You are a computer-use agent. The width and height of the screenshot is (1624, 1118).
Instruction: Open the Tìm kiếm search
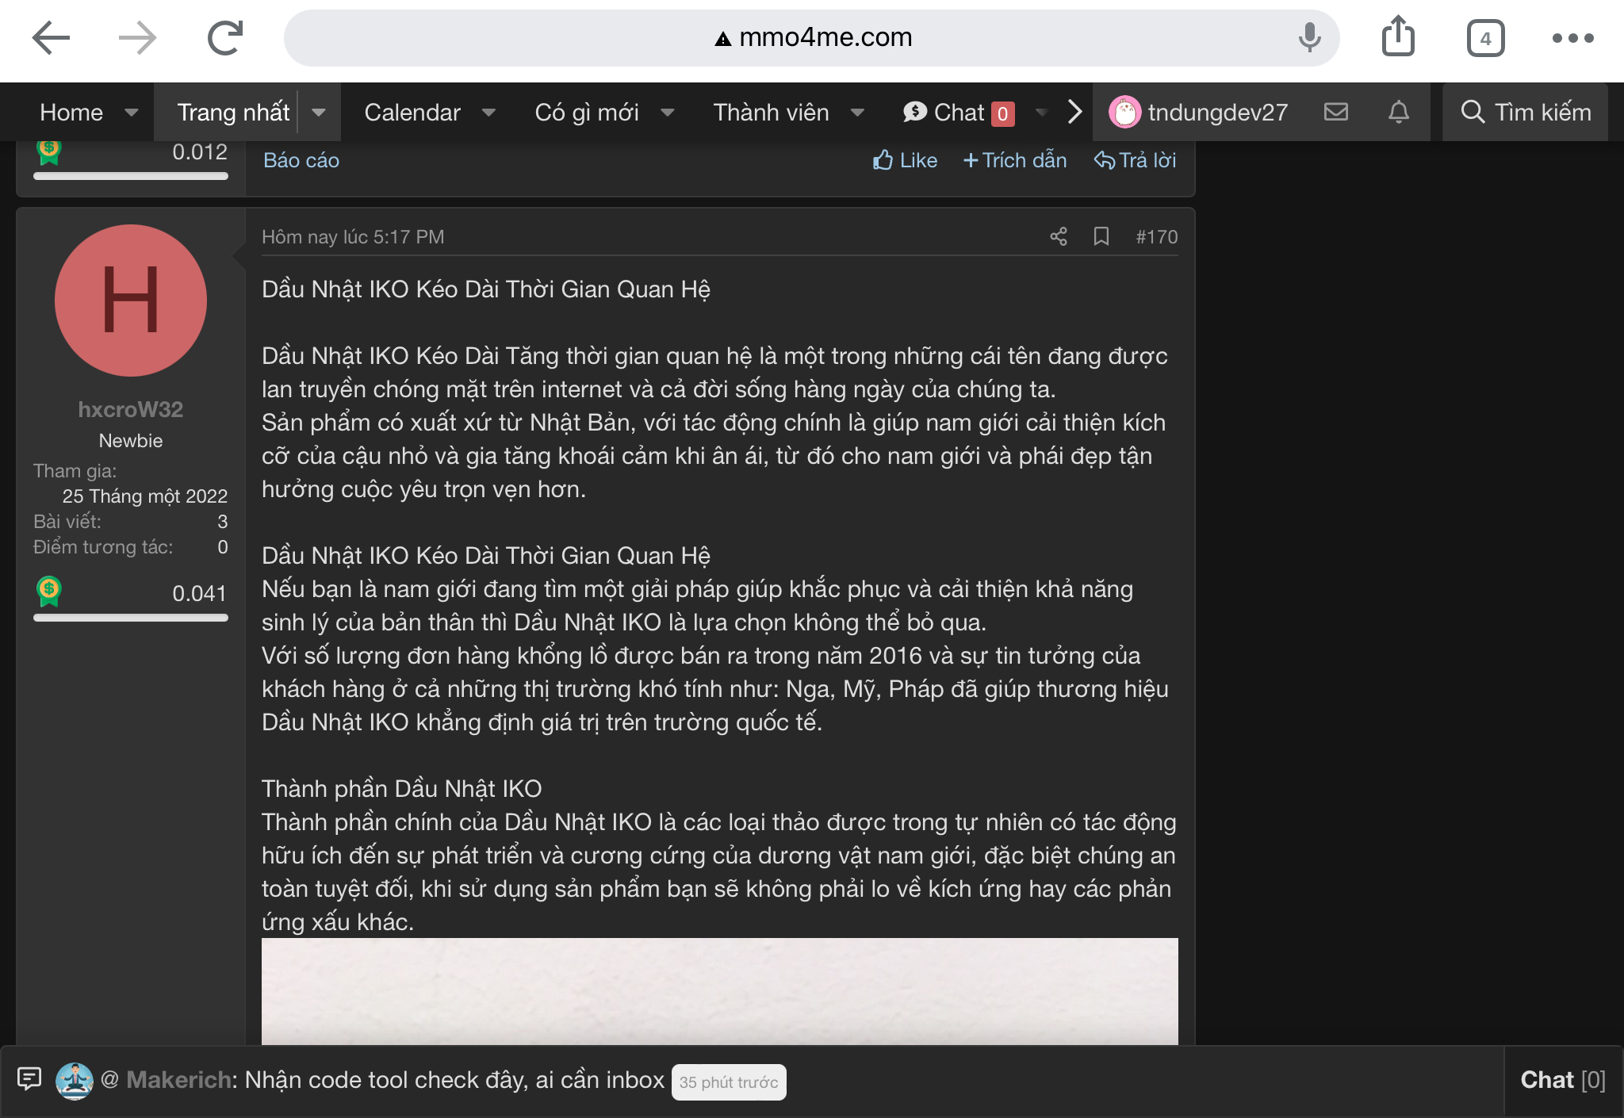pyautogui.click(x=1526, y=113)
